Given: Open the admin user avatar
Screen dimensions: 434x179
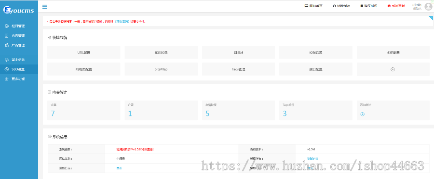Looking at the screenshot, I should [x=428, y=7].
